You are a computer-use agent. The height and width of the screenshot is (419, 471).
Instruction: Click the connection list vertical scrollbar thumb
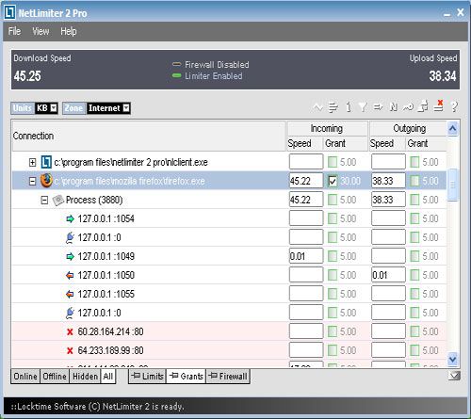452,185
